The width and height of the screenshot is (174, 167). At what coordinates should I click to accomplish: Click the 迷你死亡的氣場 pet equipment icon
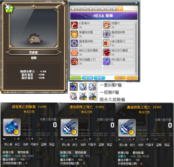(12, 127)
